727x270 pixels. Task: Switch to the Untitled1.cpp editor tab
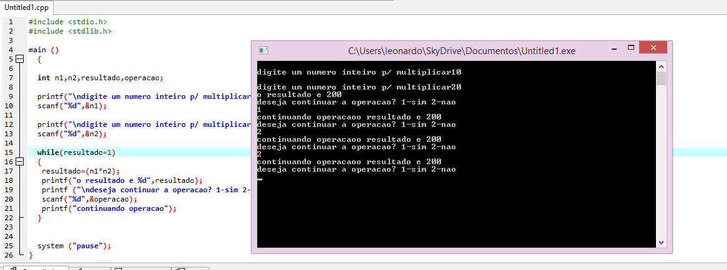(26, 7)
